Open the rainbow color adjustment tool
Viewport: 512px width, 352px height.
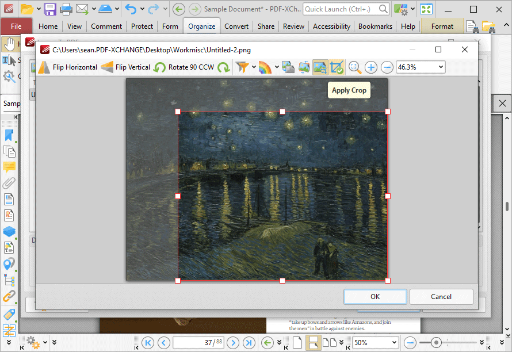265,67
